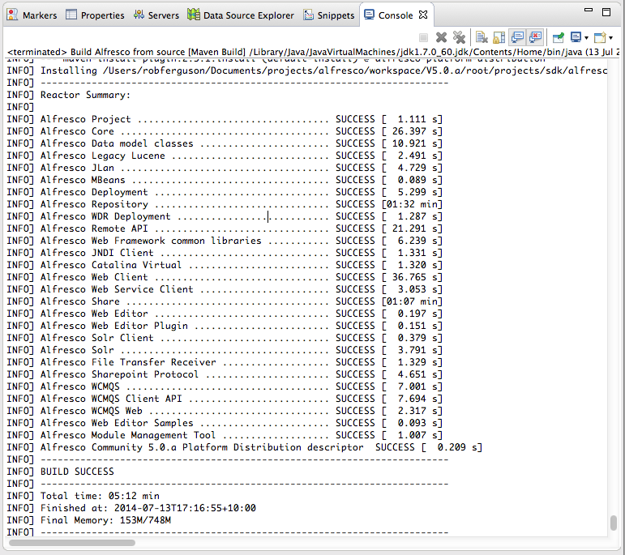Click the 'Platform Distribution descriptor' line

point(245,447)
